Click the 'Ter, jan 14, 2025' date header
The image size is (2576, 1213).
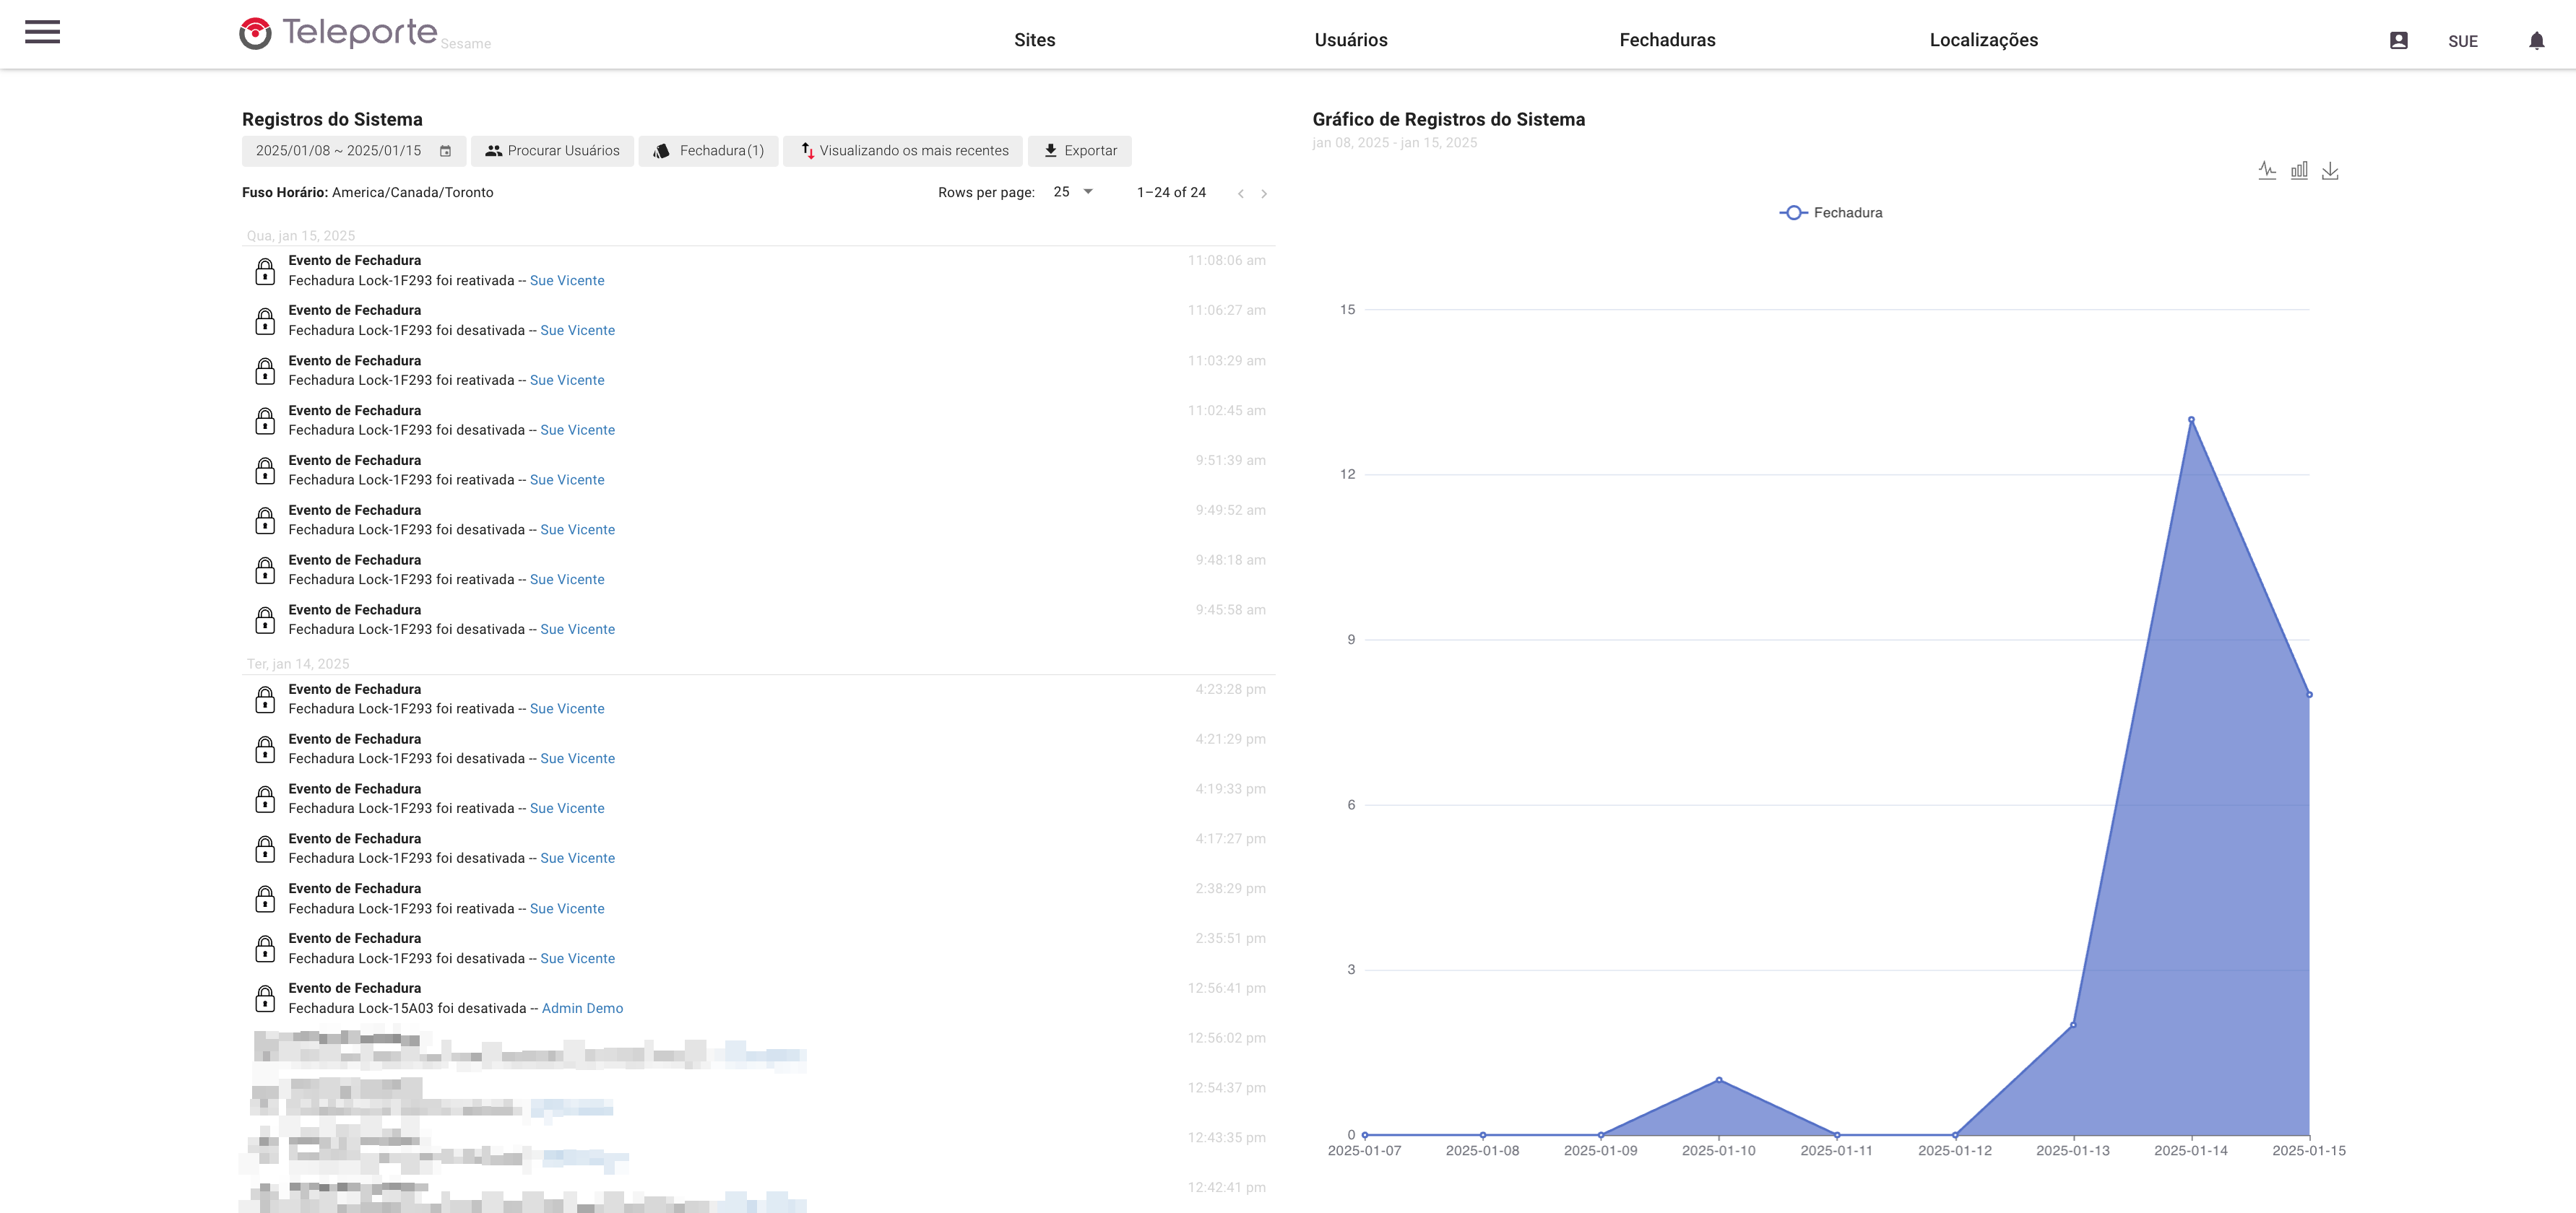click(x=298, y=664)
